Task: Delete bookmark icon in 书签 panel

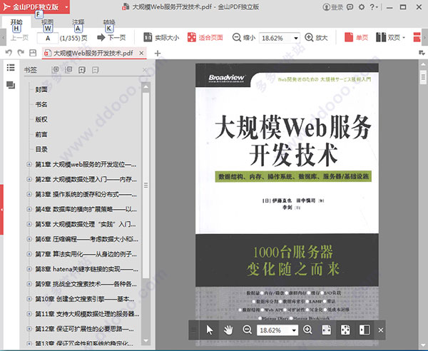Action: 96,70
